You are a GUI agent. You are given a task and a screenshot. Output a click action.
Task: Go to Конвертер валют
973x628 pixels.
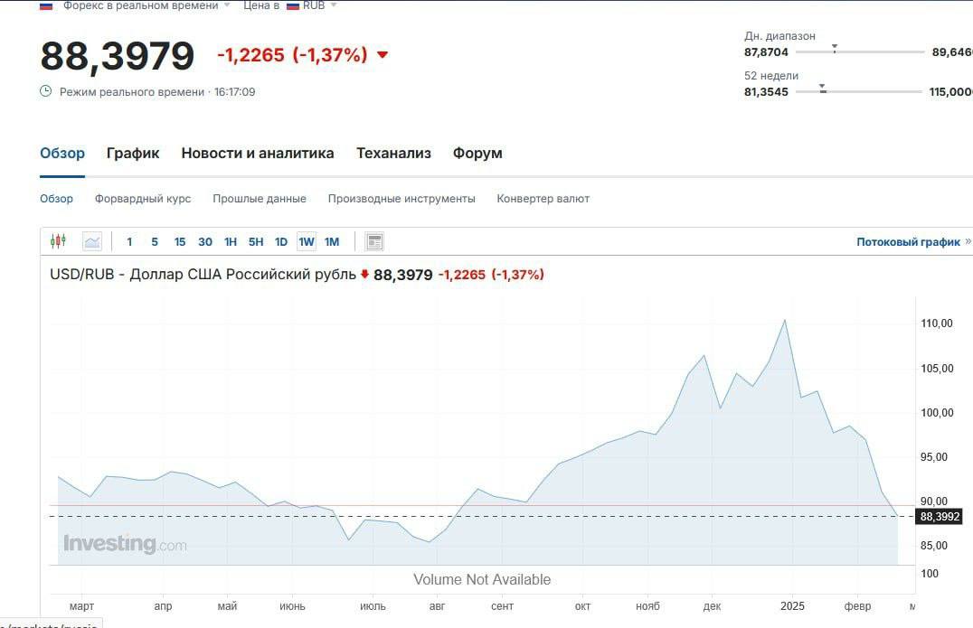(543, 198)
